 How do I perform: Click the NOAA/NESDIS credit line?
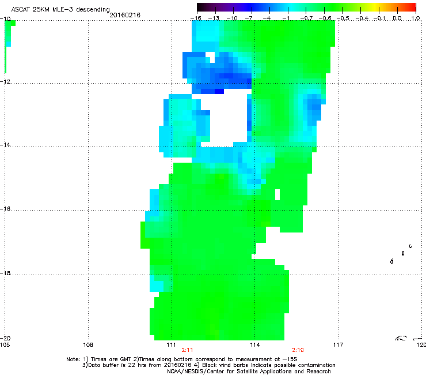point(249,372)
